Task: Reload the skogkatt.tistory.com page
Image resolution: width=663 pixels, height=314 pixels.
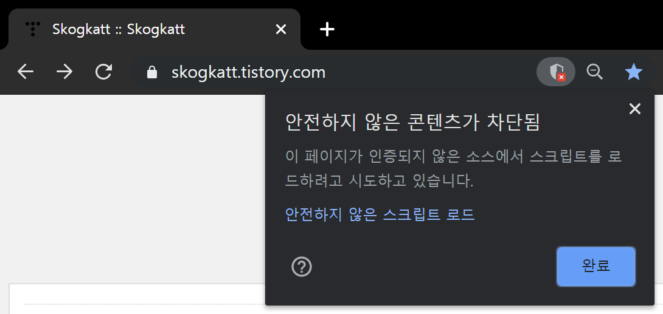Action: pyautogui.click(x=103, y=72)
